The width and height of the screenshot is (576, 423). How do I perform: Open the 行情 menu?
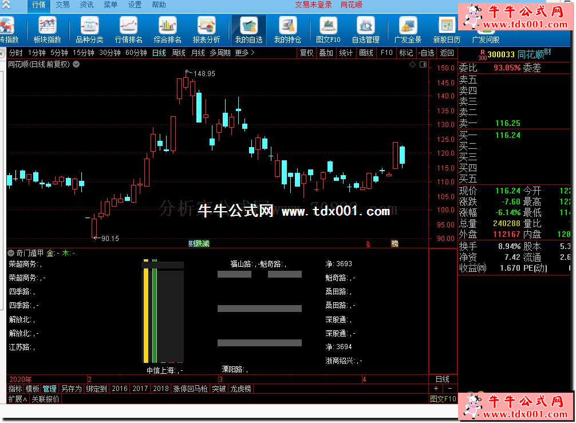coord(38,5)
